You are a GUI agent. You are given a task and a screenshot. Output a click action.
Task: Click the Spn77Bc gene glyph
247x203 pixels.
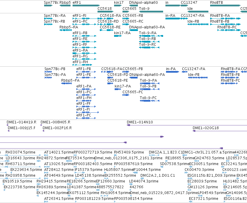[48, 6]
